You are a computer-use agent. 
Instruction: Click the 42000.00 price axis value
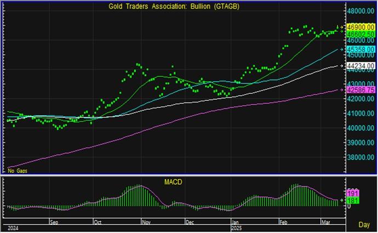pyautogui.click(x=360, y=99)
